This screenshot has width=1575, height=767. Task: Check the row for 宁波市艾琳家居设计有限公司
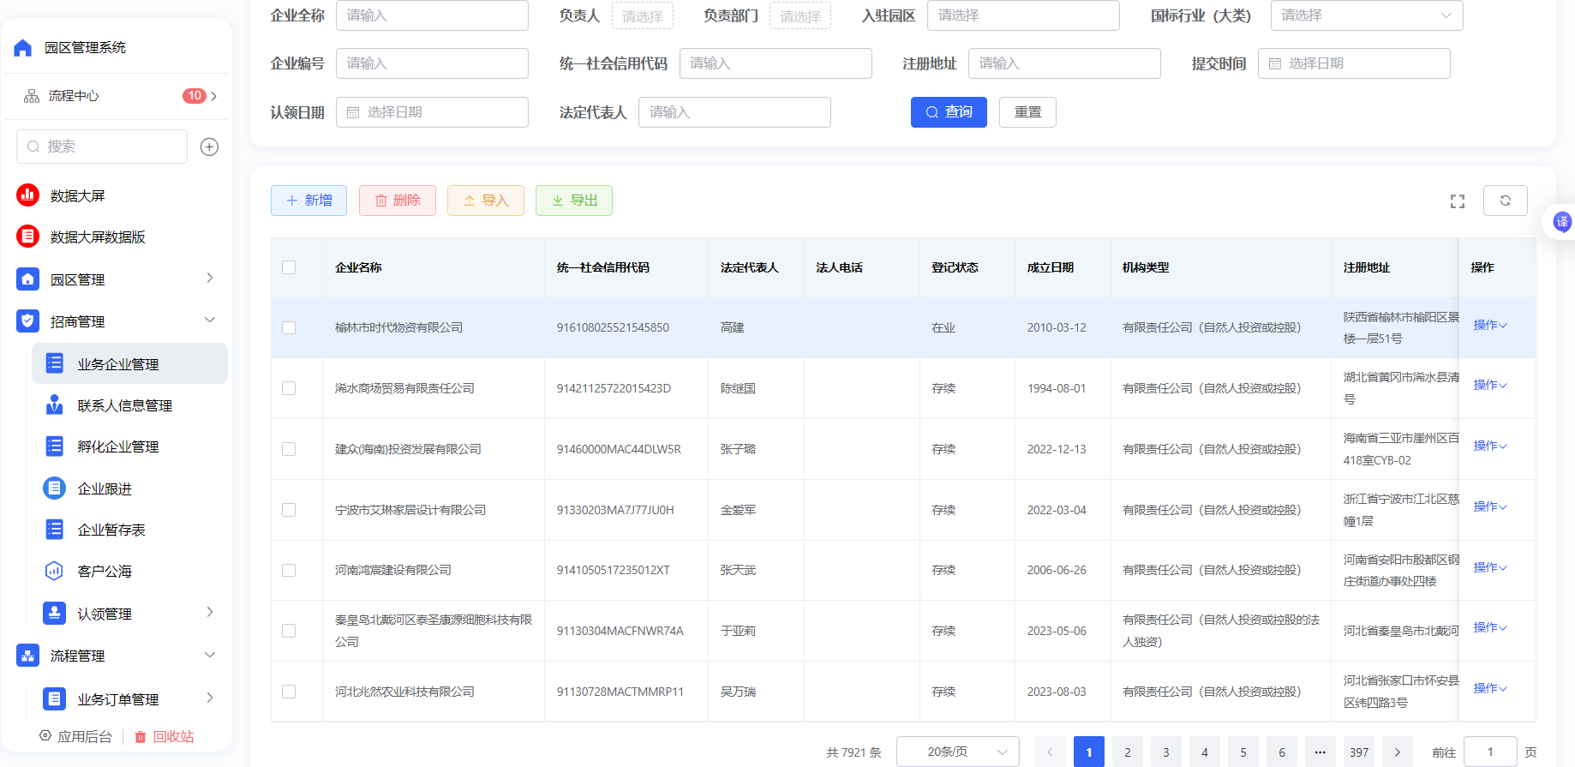pos(289,510)
